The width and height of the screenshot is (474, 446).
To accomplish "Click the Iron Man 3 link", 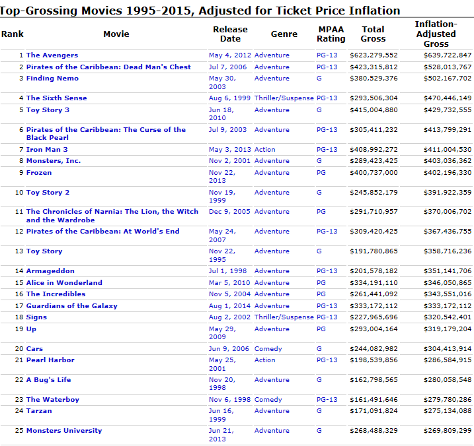I will point(47,150).
